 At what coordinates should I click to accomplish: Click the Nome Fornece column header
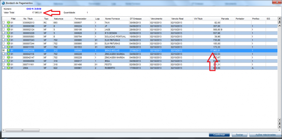(117, 19)
